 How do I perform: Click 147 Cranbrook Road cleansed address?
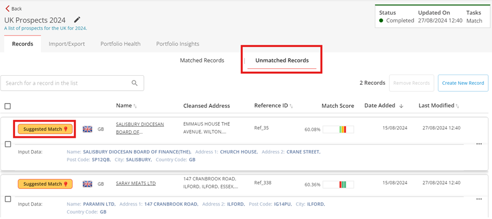(x=211, y=183)
